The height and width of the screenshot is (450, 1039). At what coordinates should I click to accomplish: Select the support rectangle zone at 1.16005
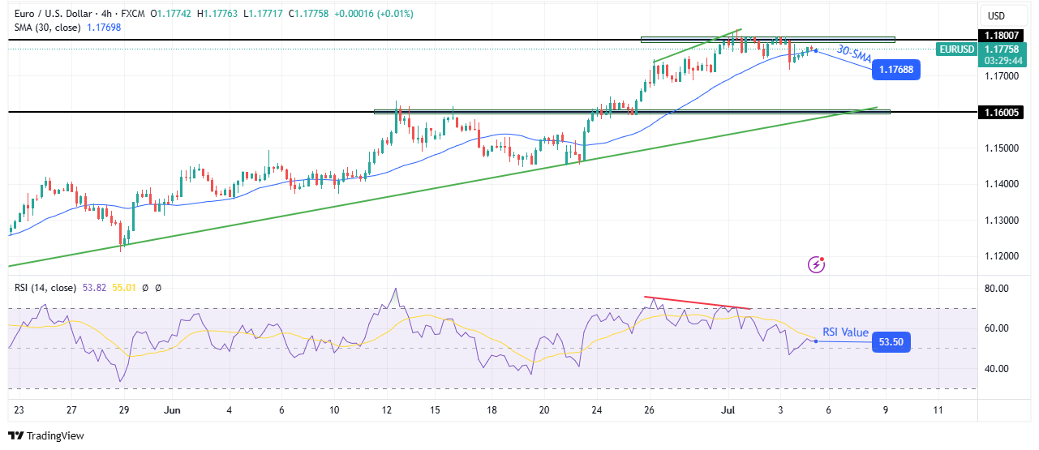(631, 112)
